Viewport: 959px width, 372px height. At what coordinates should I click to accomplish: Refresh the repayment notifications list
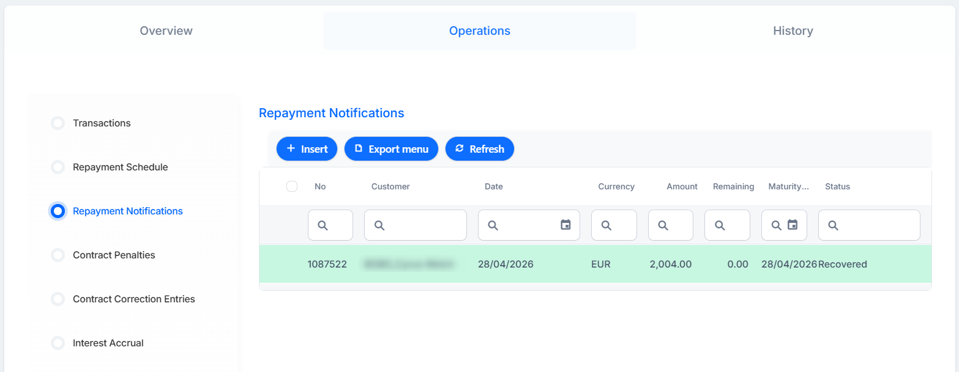coord(480,149)
